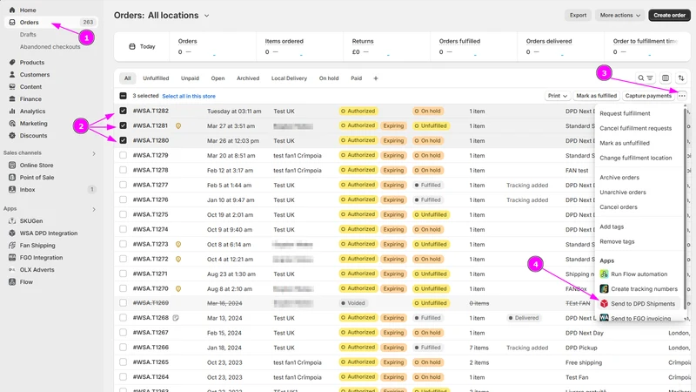Click the Create order button

pos(669,15)
